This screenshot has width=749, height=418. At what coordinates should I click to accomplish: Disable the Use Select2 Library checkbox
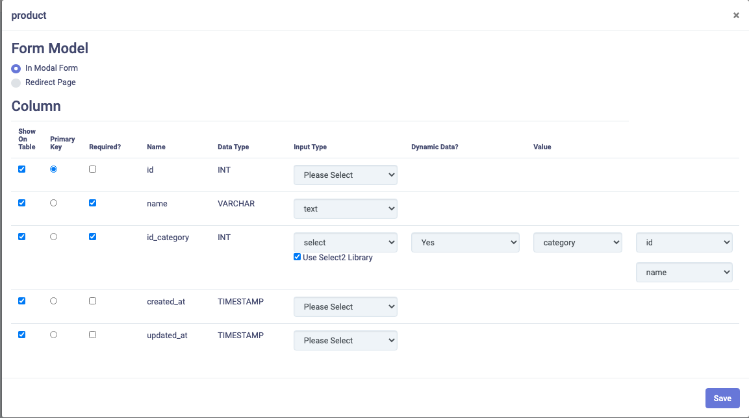point(297,257)
